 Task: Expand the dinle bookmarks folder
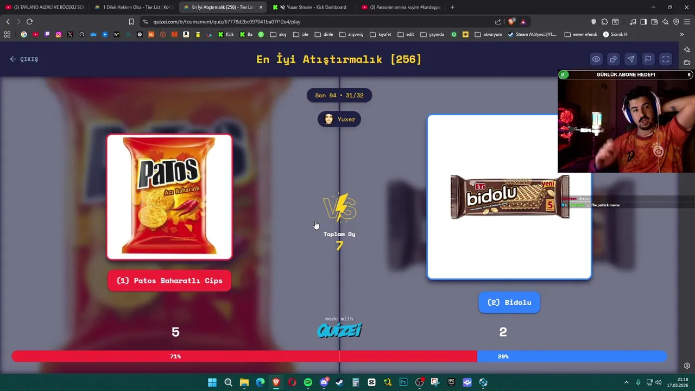(324, 34)
